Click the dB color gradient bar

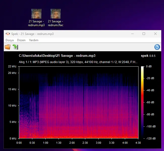click(x=142, y=103)
